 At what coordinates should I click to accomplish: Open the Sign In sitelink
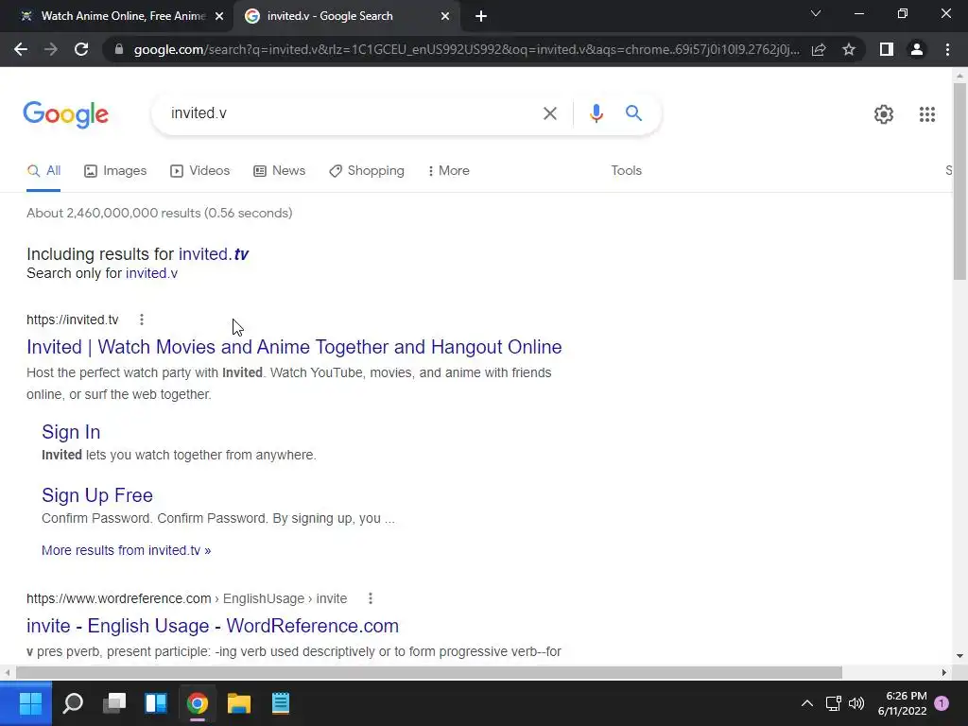coord(71,432)
